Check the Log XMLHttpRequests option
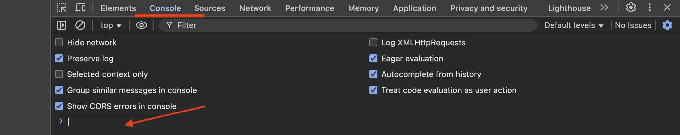The height and width of the screenshot is (135, 680). [x=373, y=42]
